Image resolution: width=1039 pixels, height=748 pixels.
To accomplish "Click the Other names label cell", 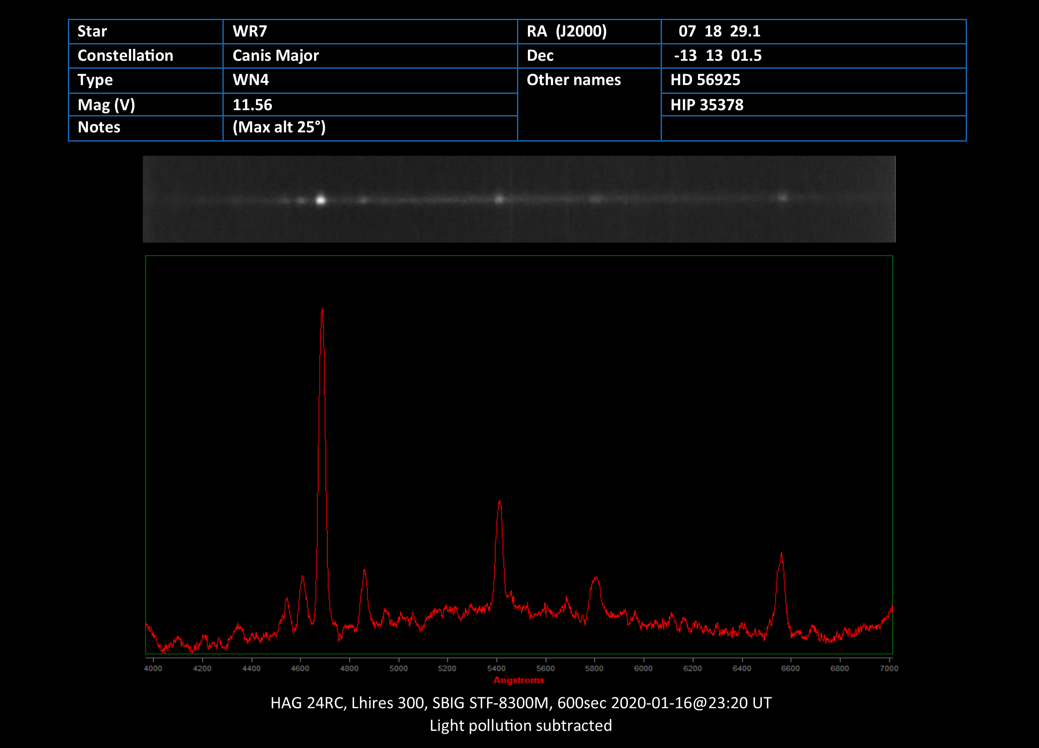I will click(574, 80).
